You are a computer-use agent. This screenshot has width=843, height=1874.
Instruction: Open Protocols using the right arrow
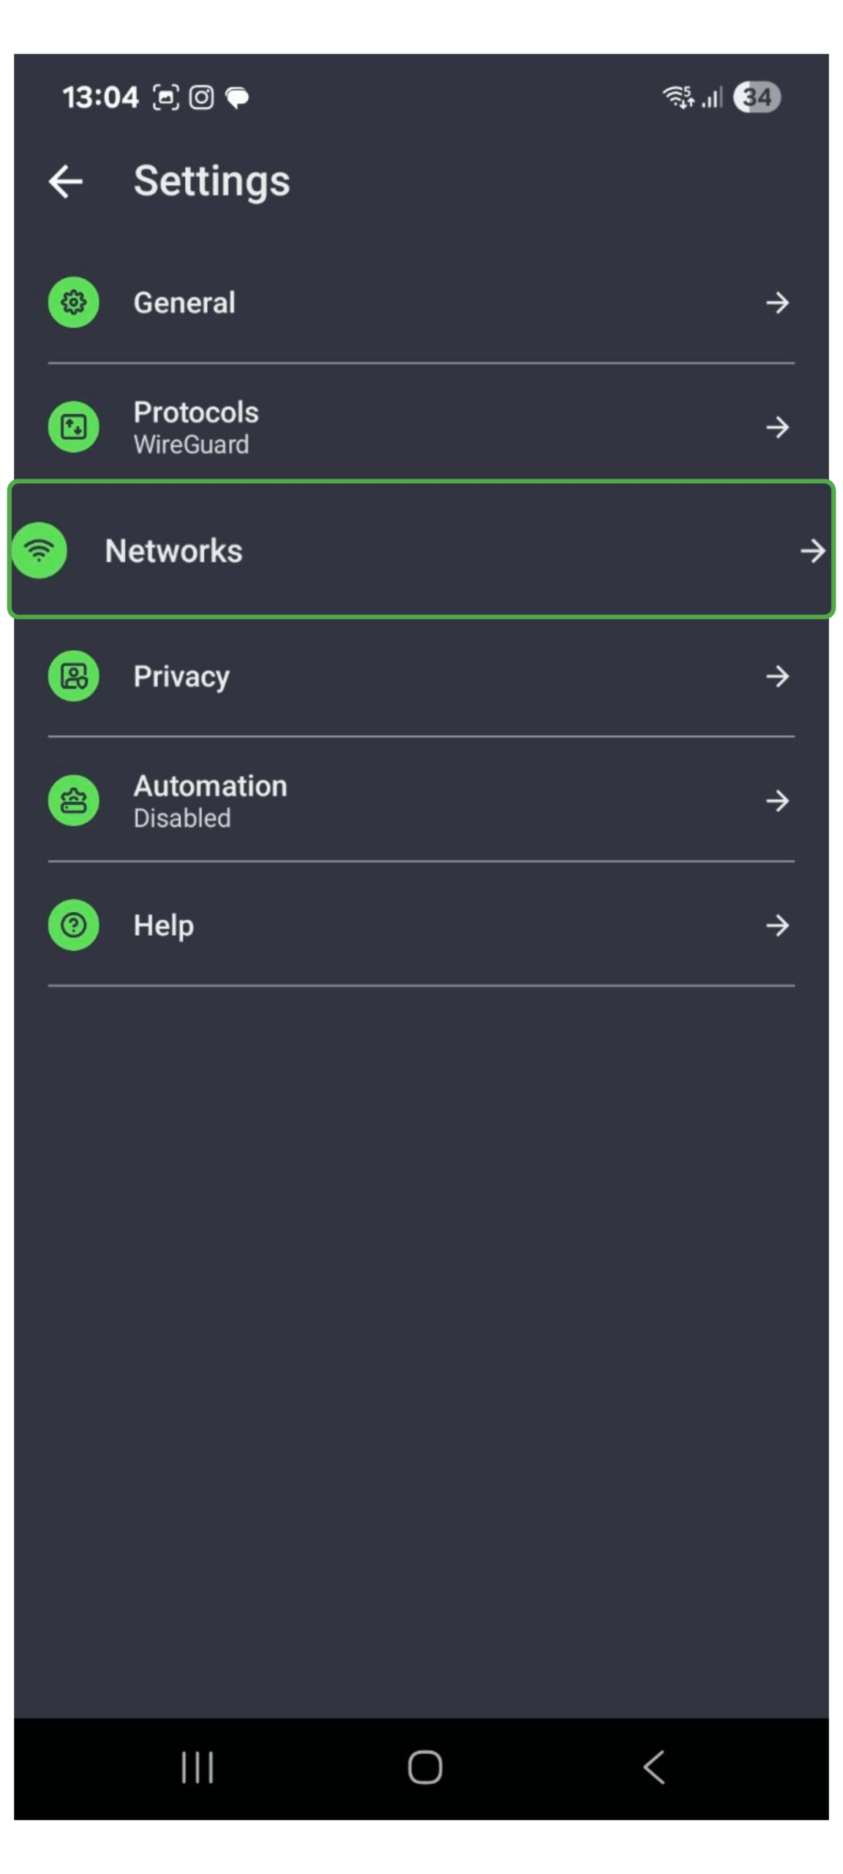point(777,426)
